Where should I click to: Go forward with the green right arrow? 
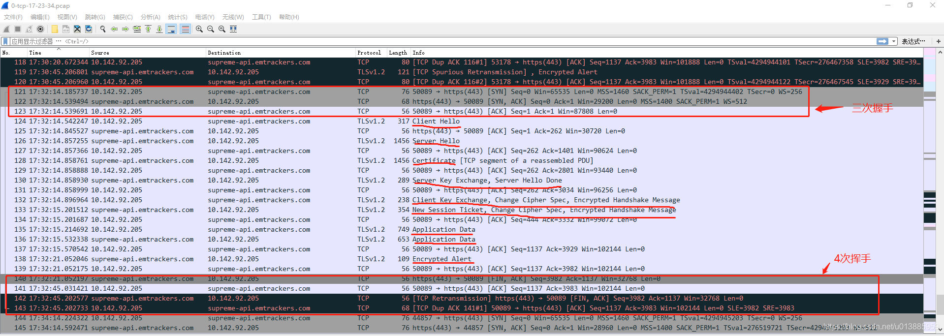click(x=126, y=29)
